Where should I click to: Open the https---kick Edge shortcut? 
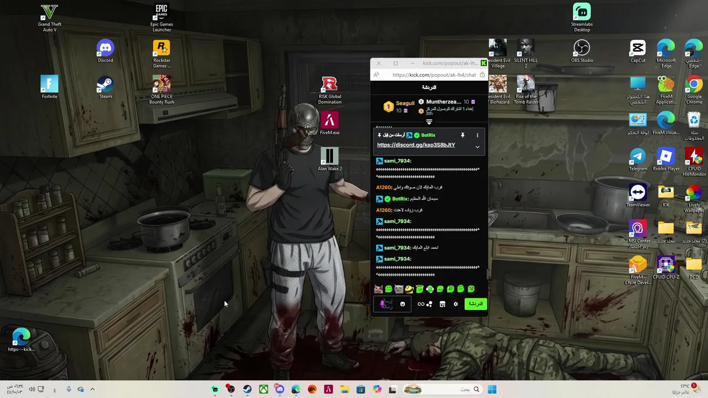[21, 339]
